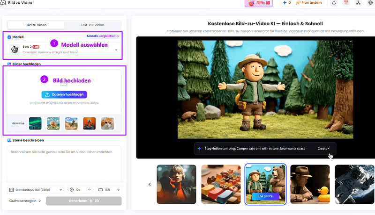Click Plan ändern button
The image size is (375, 215).
(x=309, y=3)
